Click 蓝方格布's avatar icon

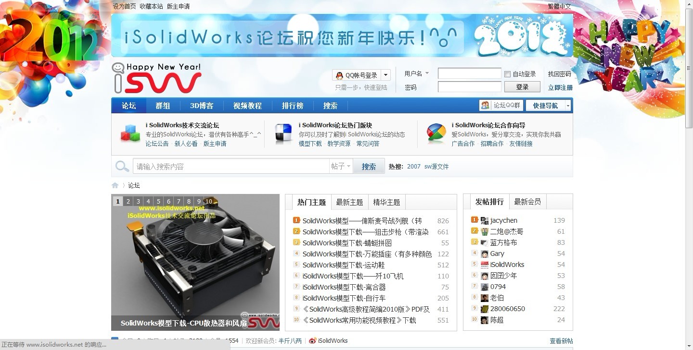(x=485, y=242)
